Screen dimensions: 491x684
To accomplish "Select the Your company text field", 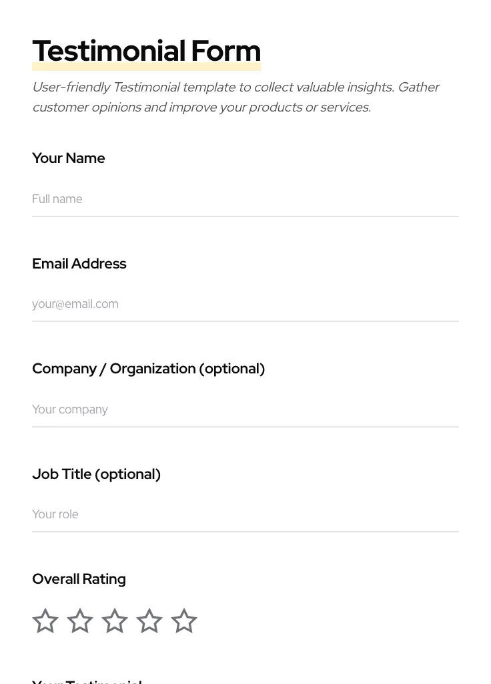I will click(x=245, y=409).
